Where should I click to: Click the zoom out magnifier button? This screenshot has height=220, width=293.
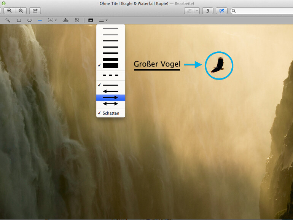pos(10,11)
